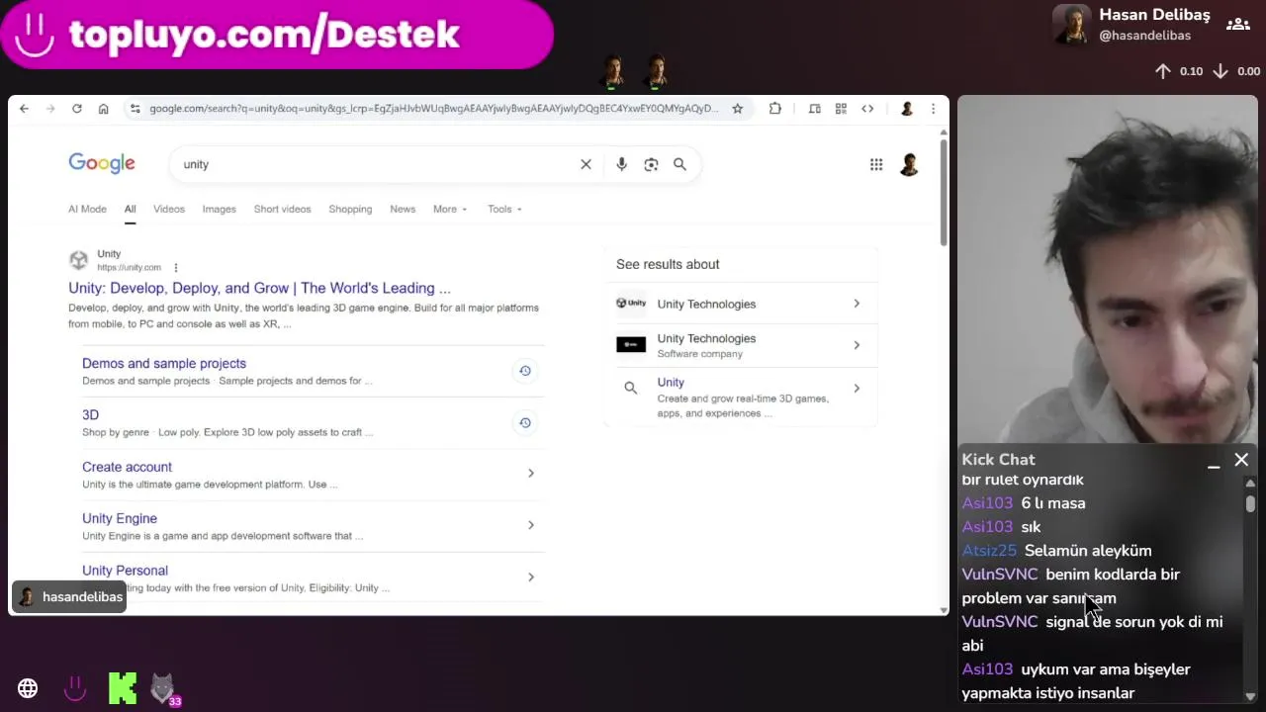Click the Google logo
The image size is (1266, 712).
[x=102, y=163]
